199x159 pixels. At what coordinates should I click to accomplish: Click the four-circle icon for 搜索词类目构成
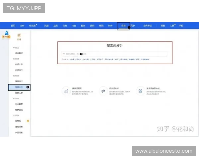click(140, 91)
